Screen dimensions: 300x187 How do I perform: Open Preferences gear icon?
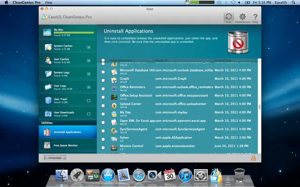242,18
